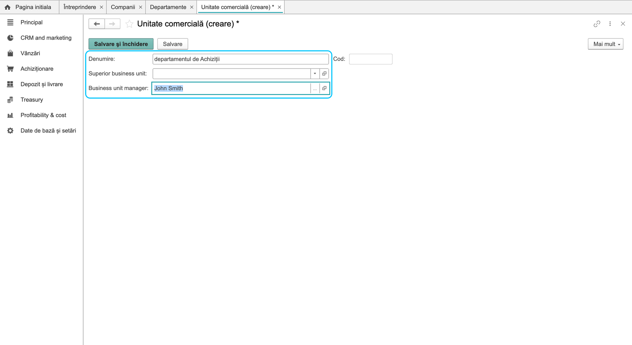This screenshot has height=345, width=632.
Task: Expand the Mai mult dropdown menu
Action: [605, 44]
